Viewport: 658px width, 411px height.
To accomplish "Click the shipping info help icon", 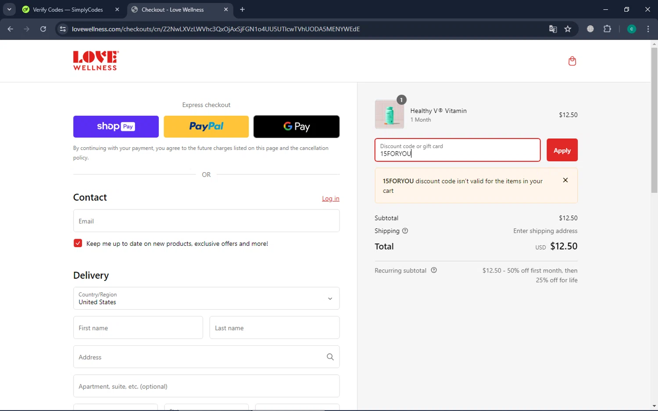I will [x=405, y=231].
